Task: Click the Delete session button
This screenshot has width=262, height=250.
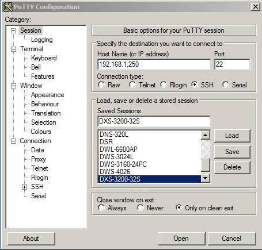Action: point(232,167)
